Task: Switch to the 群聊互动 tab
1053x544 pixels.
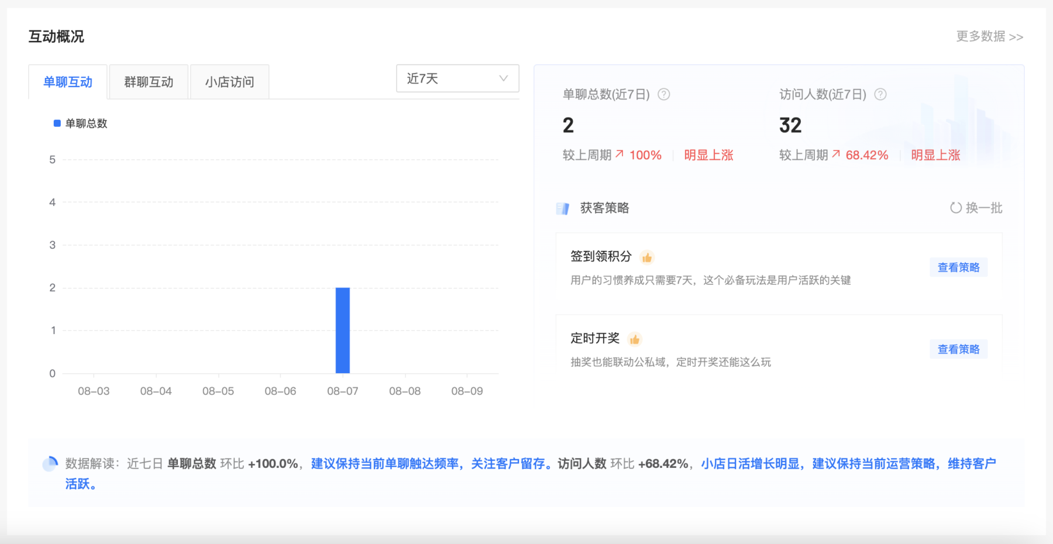Action: point(149,82)
